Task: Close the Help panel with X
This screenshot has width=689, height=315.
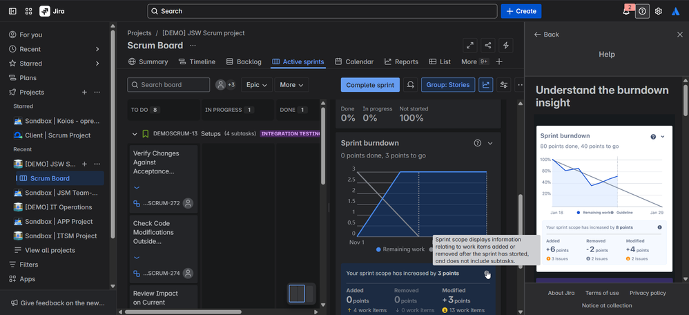Action: pos(680,35)
